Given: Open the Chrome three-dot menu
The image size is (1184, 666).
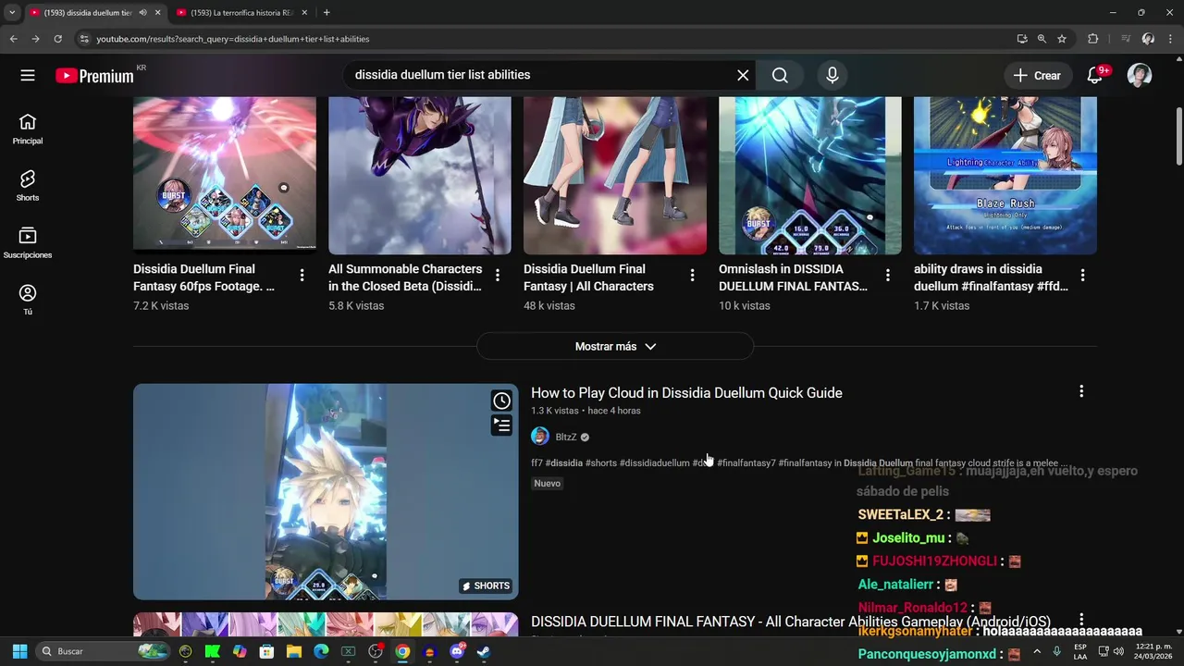Looking at the screenshot, I should tap(1170, 39).
